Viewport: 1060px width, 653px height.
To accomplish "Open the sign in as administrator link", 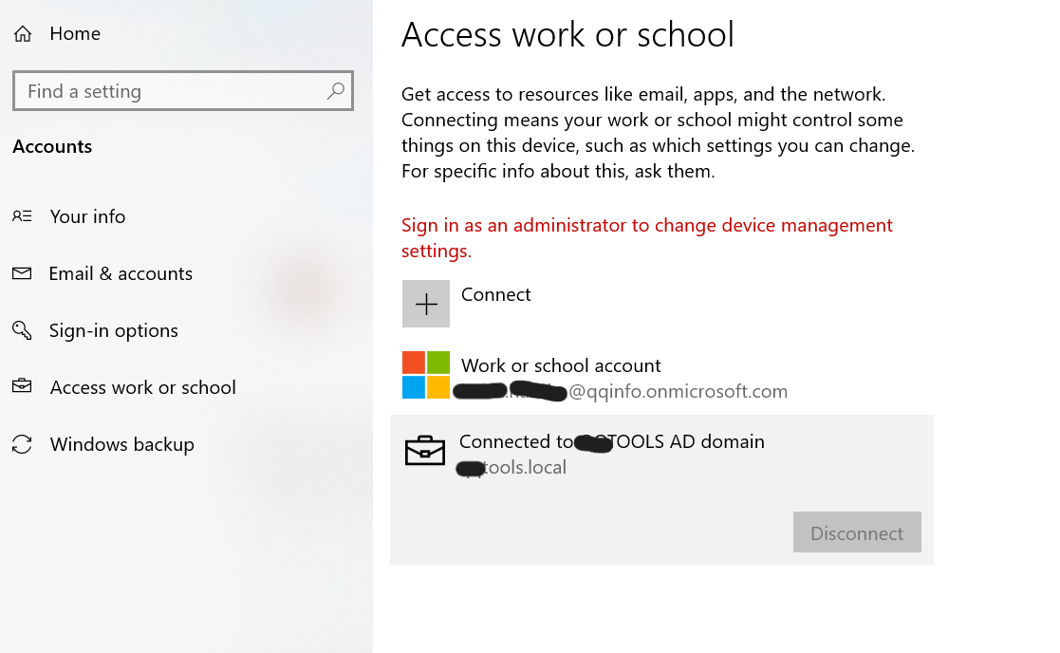I will tap(646, 236).
